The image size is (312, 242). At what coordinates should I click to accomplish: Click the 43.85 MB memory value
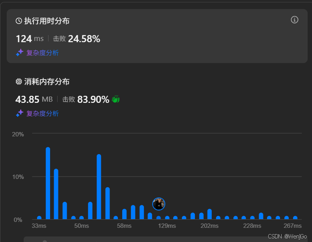coord(34,99)
